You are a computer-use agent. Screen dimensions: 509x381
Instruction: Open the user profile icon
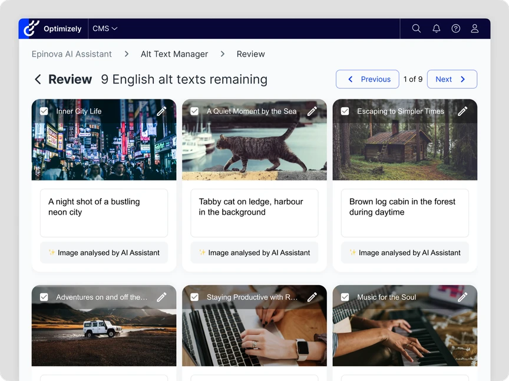tap(475, 28)
